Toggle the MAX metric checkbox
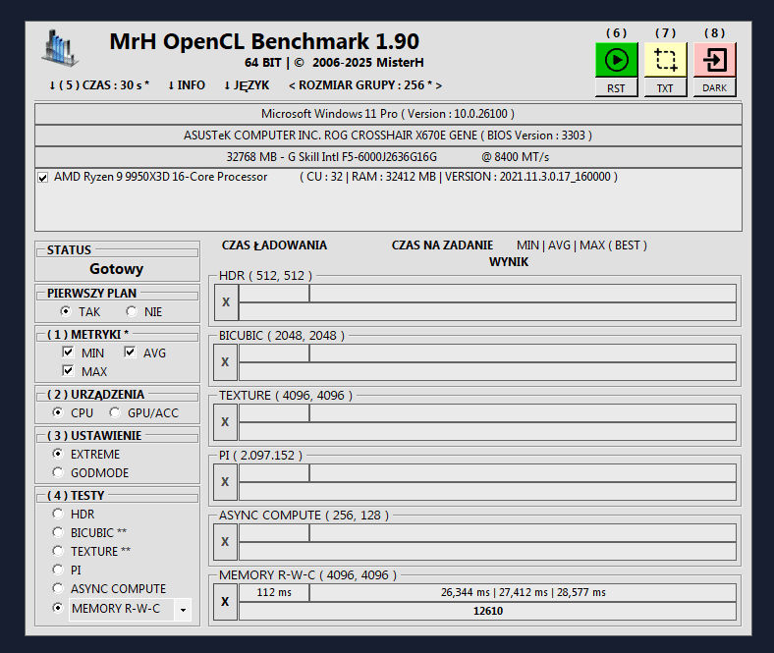The height and width of the screenshot is (653, 774). click(x=68, y=370)
